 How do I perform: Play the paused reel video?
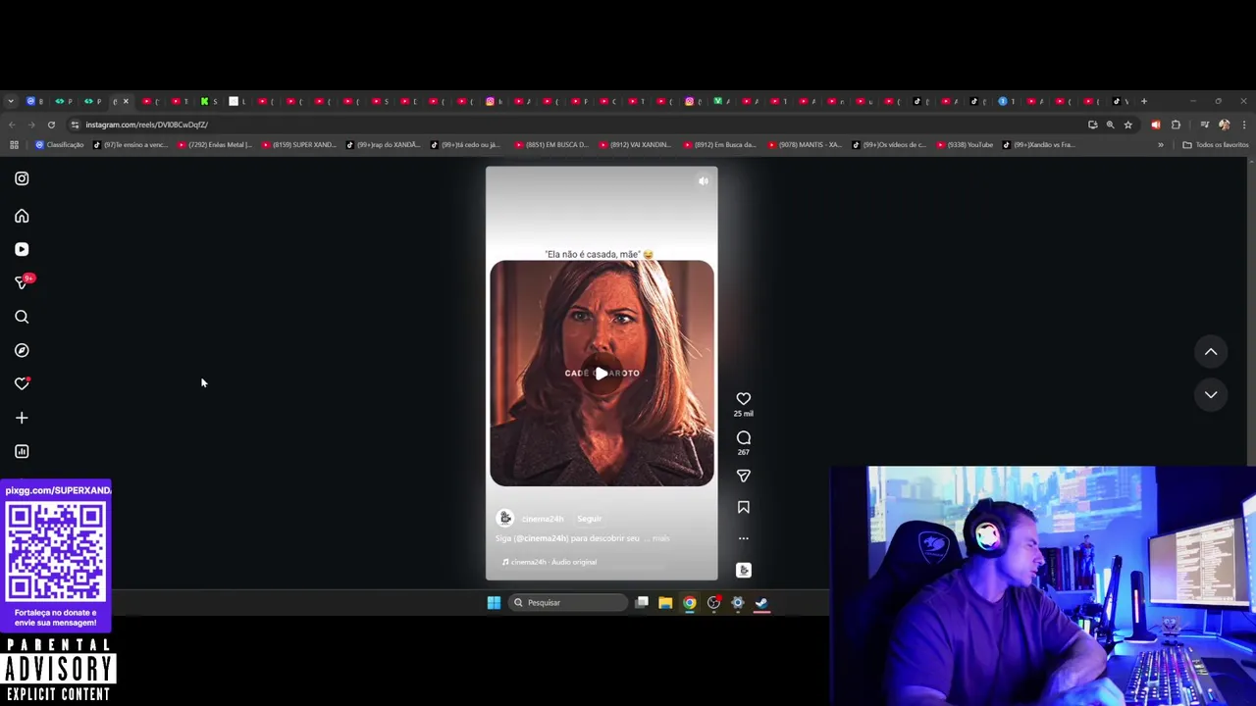(x=602, y=374)
